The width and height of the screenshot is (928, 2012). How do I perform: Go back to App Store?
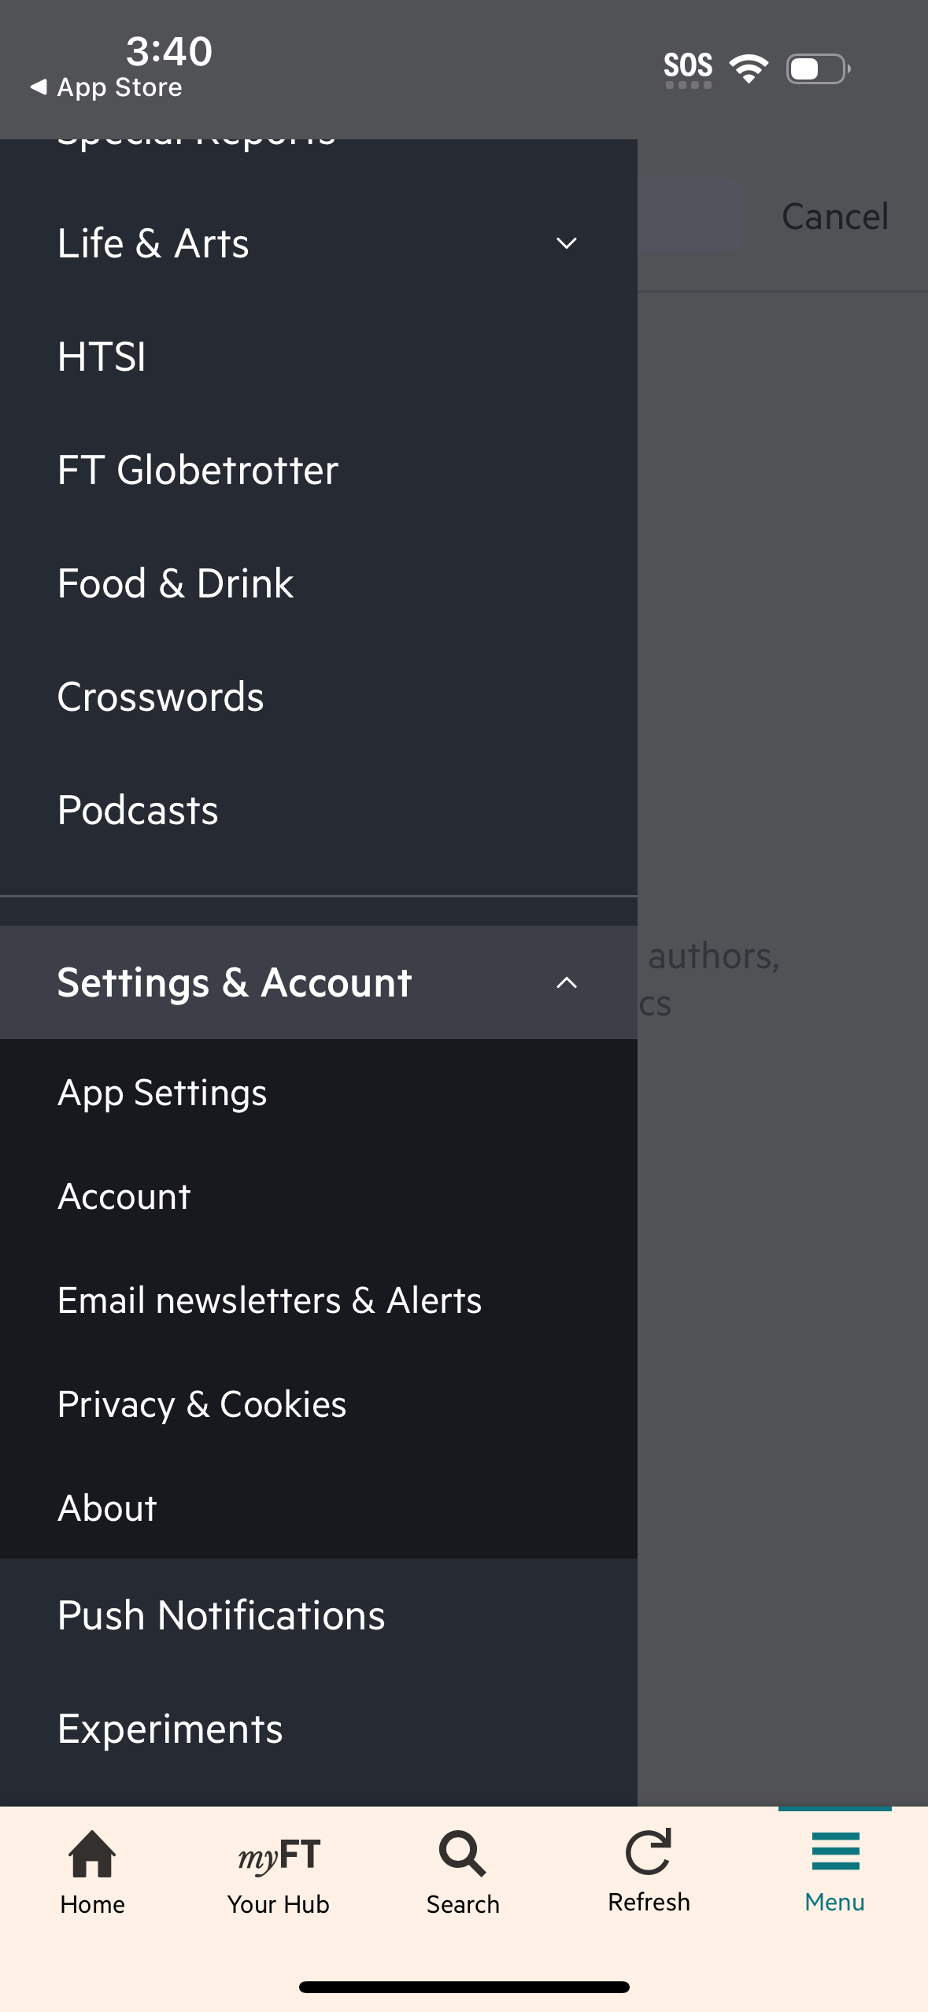click(106, 87)
